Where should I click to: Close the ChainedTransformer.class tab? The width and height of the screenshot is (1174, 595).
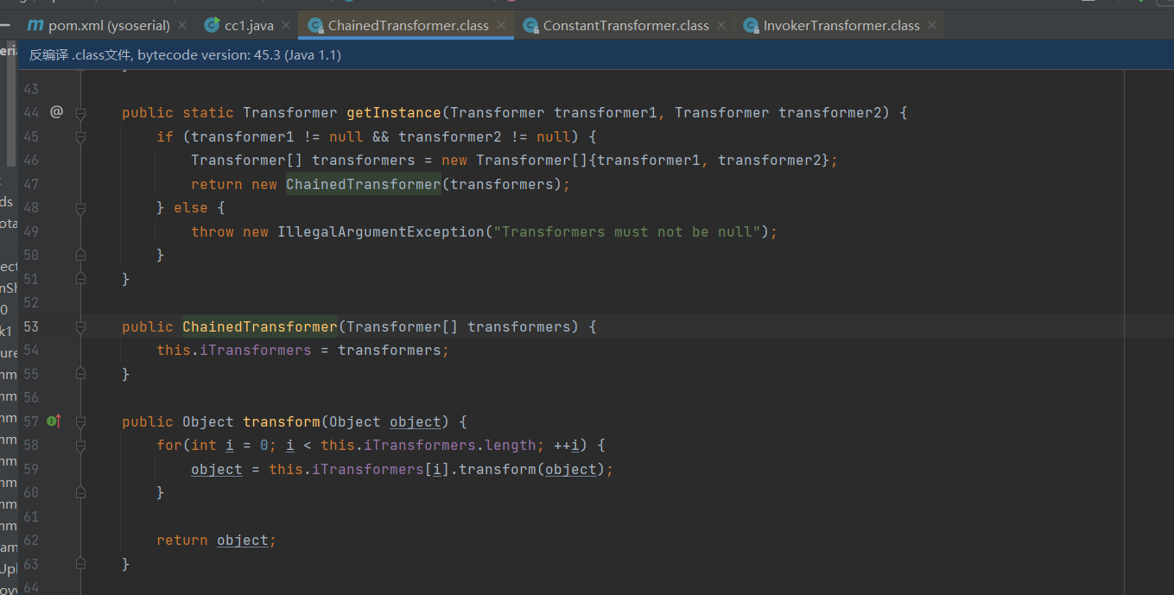(x=500, y=25)
